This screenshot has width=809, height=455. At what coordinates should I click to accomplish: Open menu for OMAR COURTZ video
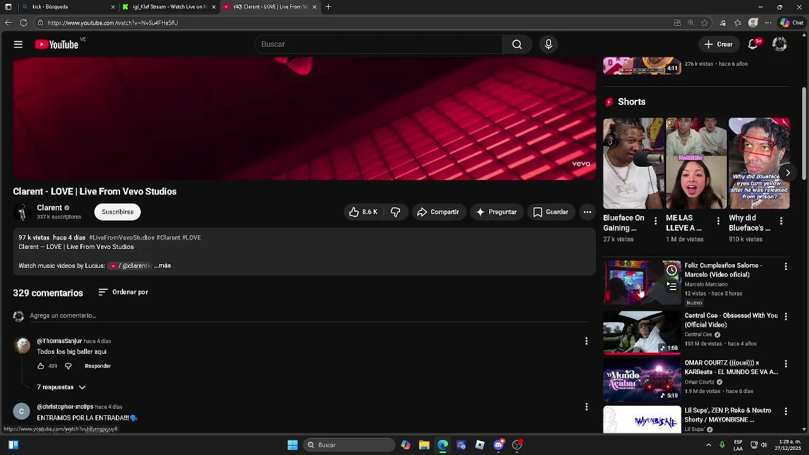point(786,364)
